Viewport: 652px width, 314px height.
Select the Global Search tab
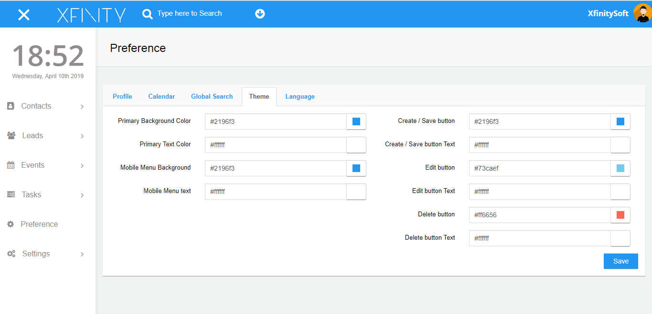tap(212, 96)
